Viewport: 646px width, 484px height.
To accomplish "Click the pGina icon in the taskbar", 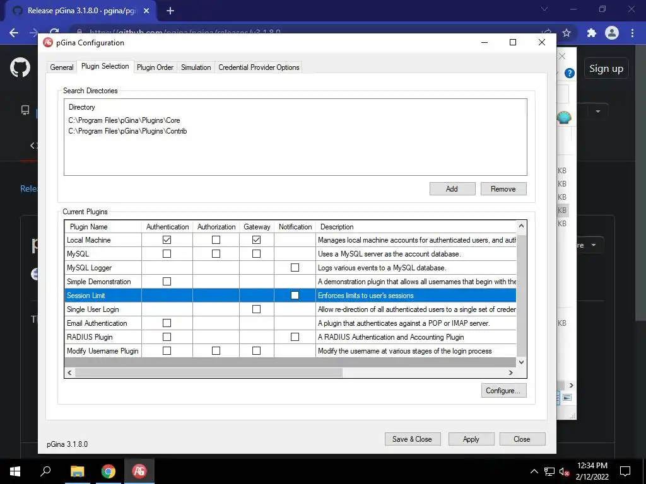I will click(x=139, y=471).
